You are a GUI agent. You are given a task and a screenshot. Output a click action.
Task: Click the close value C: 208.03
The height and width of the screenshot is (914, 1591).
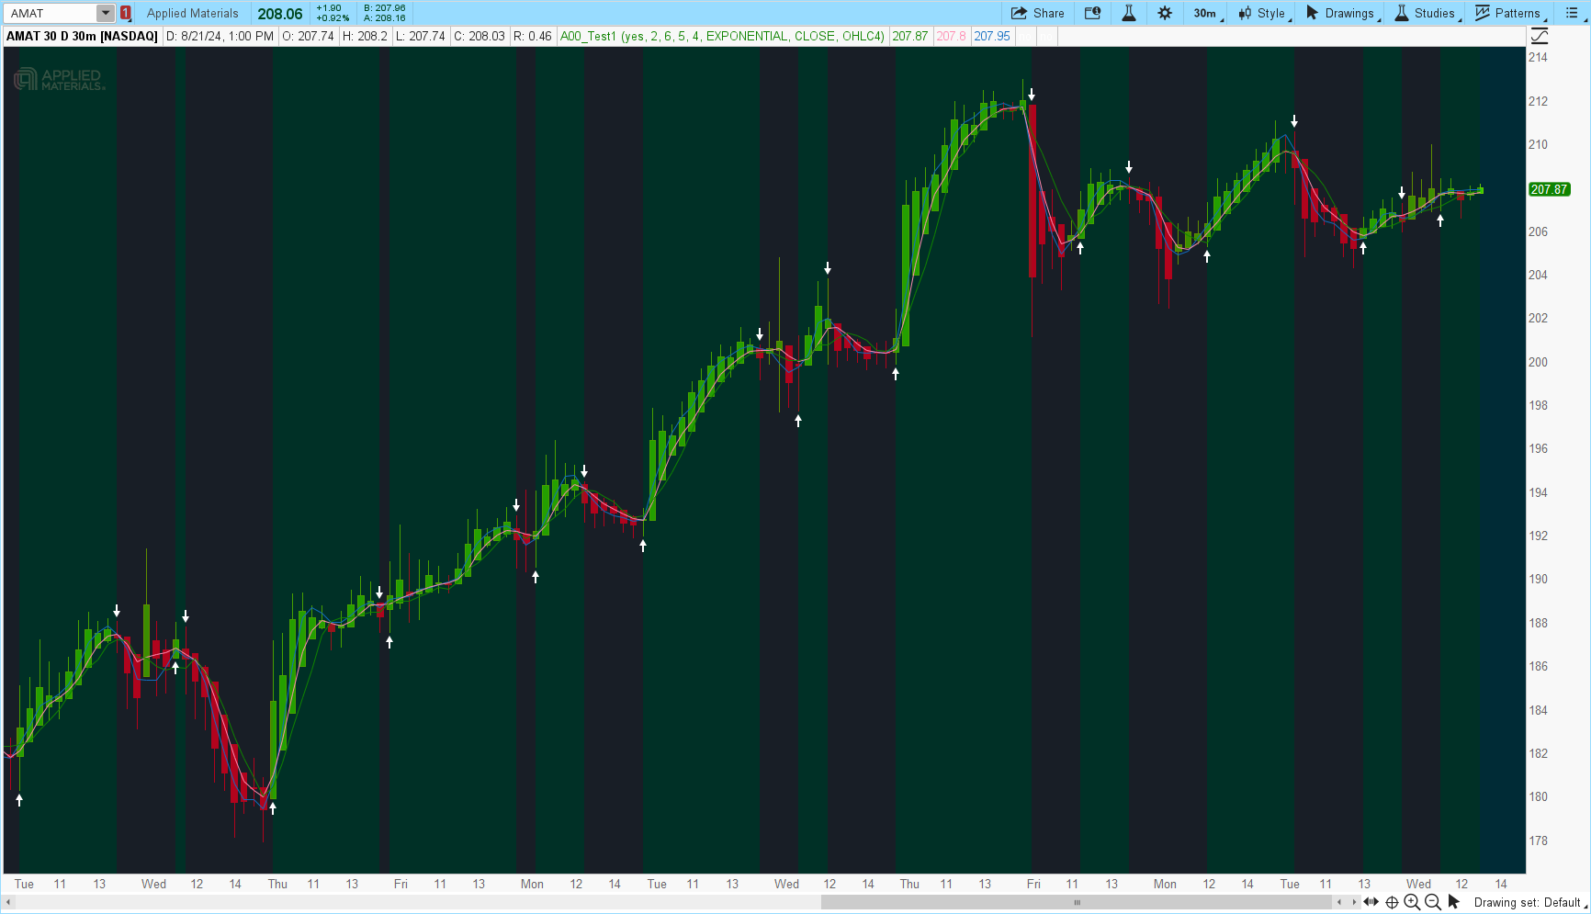pyautogui.click(x=480, y=36)
